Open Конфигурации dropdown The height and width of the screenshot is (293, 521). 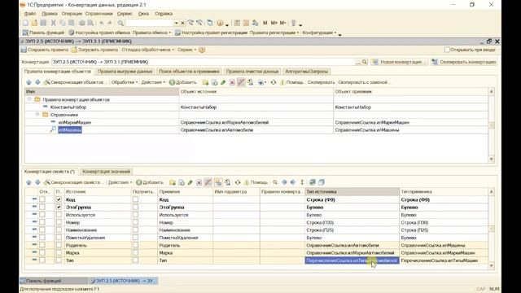tap(320, 33)
